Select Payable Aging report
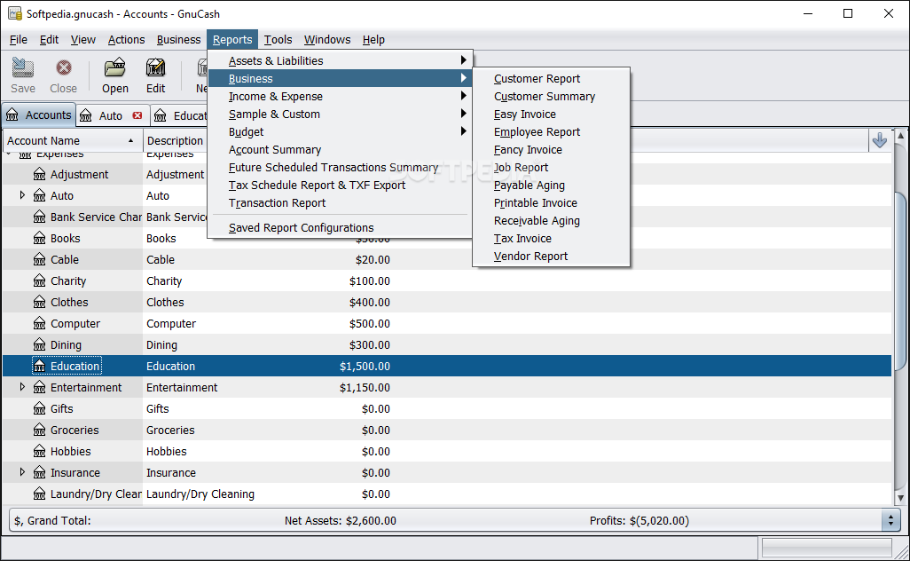The width and height of the screenshot is (910, 561). [551, 186]
